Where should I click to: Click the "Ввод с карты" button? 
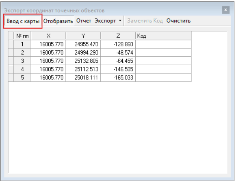click(x=23, y=21)
